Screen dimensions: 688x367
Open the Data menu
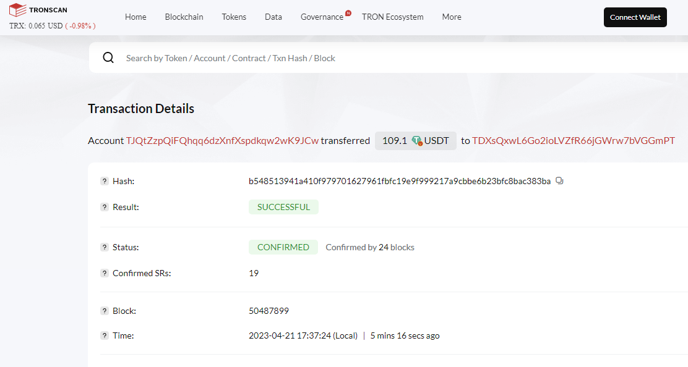273,17
